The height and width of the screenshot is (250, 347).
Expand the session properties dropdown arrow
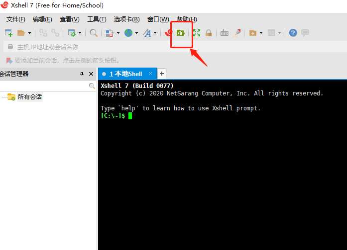click(x=80, y=33)
